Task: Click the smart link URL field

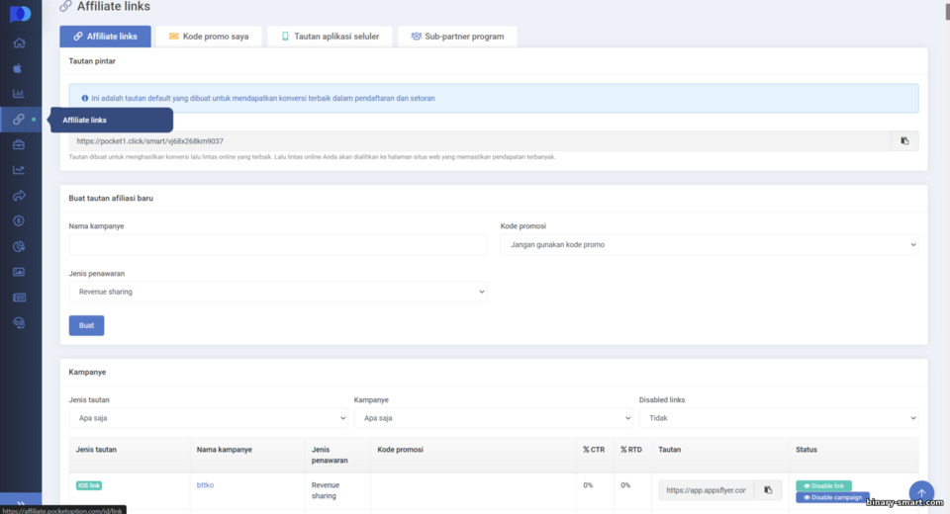Action: pyautogui.click(x=480, y=141)
